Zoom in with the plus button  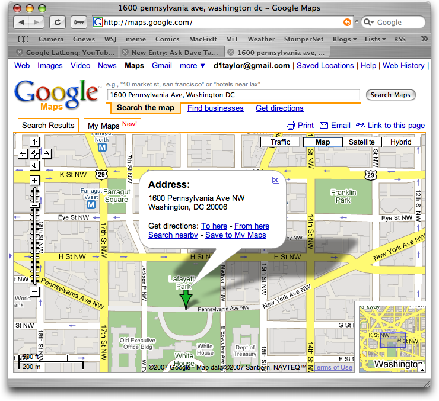35,180
